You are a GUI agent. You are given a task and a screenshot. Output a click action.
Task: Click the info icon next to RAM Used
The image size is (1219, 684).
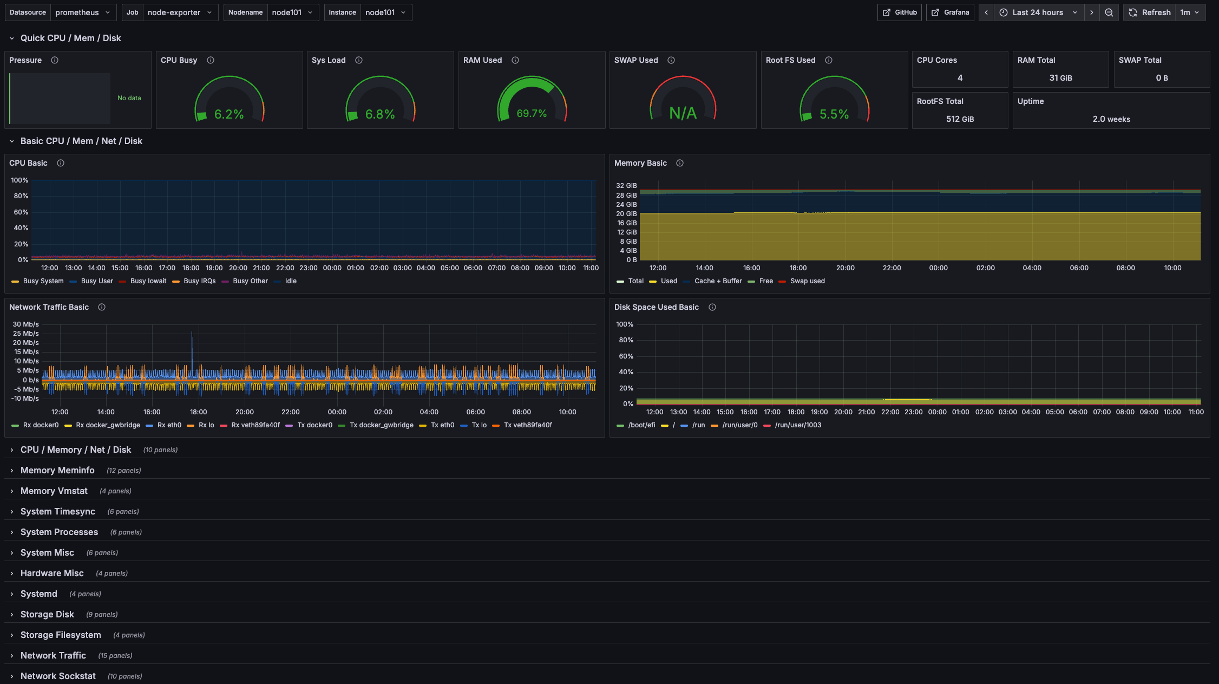[x=515, y=60]
